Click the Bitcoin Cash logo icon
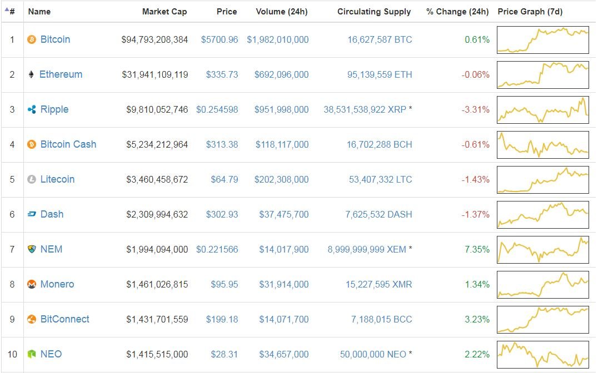 coord(32,144)
